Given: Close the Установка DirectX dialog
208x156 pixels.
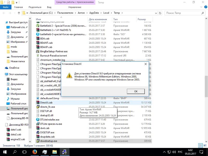Looking at the screenshot, I should pos(146,64).
